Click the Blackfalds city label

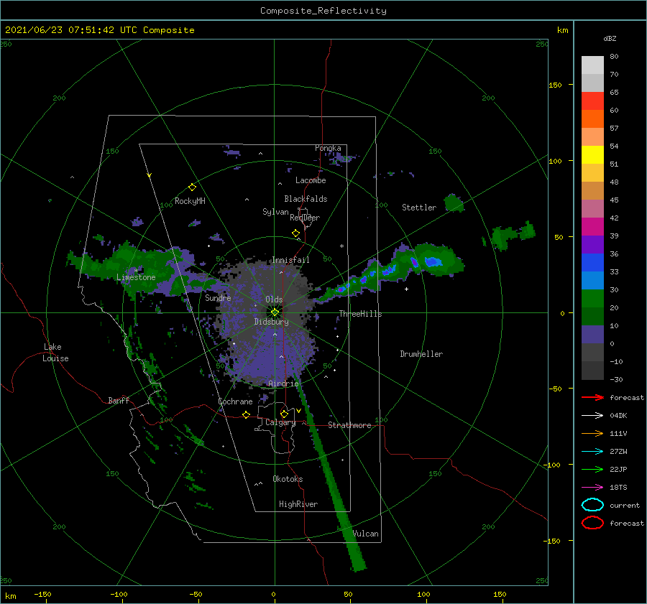coord(306,199)
